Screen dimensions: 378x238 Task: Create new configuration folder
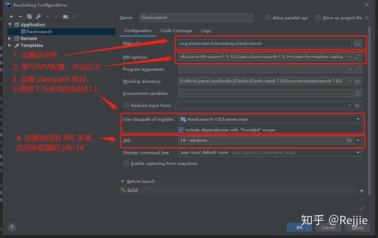(x=65, y=17)
